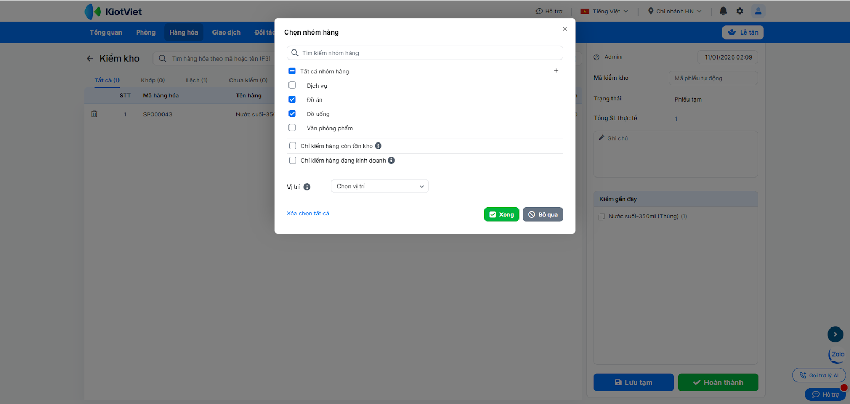Show info for Chỉ kiểm hàng đang kinh doanh
The image size is (850, 404).
(x=392, y=161)
